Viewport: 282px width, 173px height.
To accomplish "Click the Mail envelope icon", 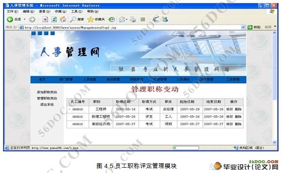I will [122, 19].
